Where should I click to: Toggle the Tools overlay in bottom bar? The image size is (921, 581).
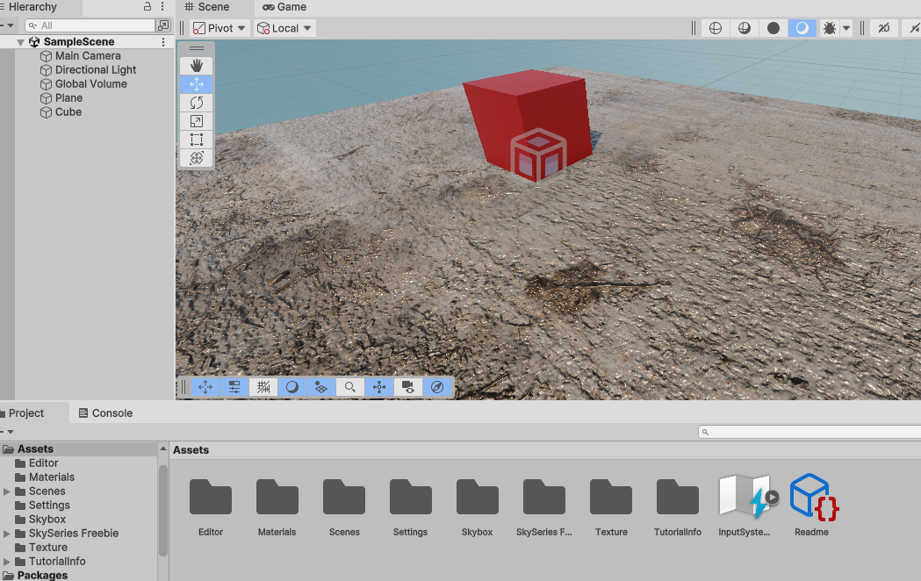[205, 387]
